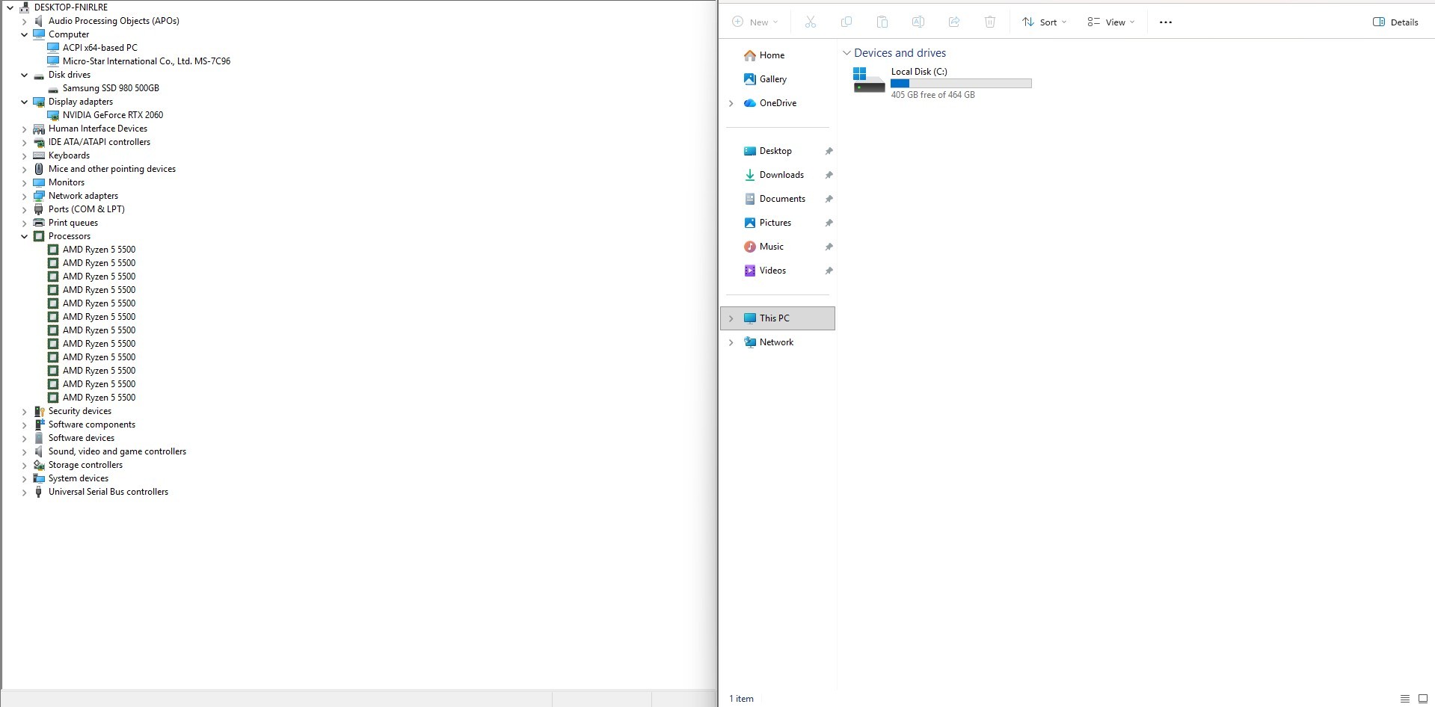This screenshot has width=1435, height=707.
Task: Select the NVIDIA GeForce RTX 2060 device
Action: click(x=112, y=115)
